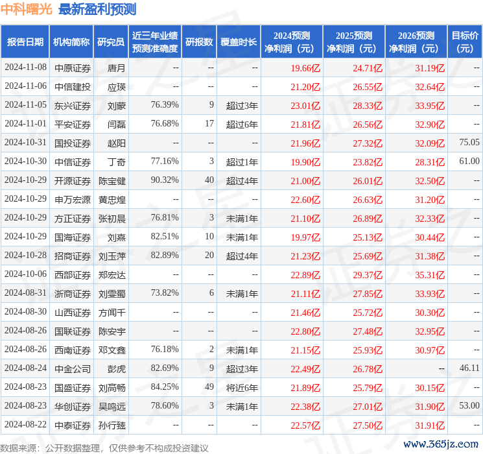Select institution 招商证券
The width and height of the screenshot is (483, 454).
73,256
